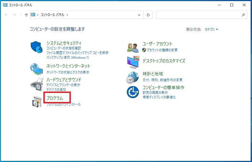Image resolution: width=252 pixels, height=162 pixels.
Task: Click the Hardware and Sound printer icon
Action: tap(36, 84)
